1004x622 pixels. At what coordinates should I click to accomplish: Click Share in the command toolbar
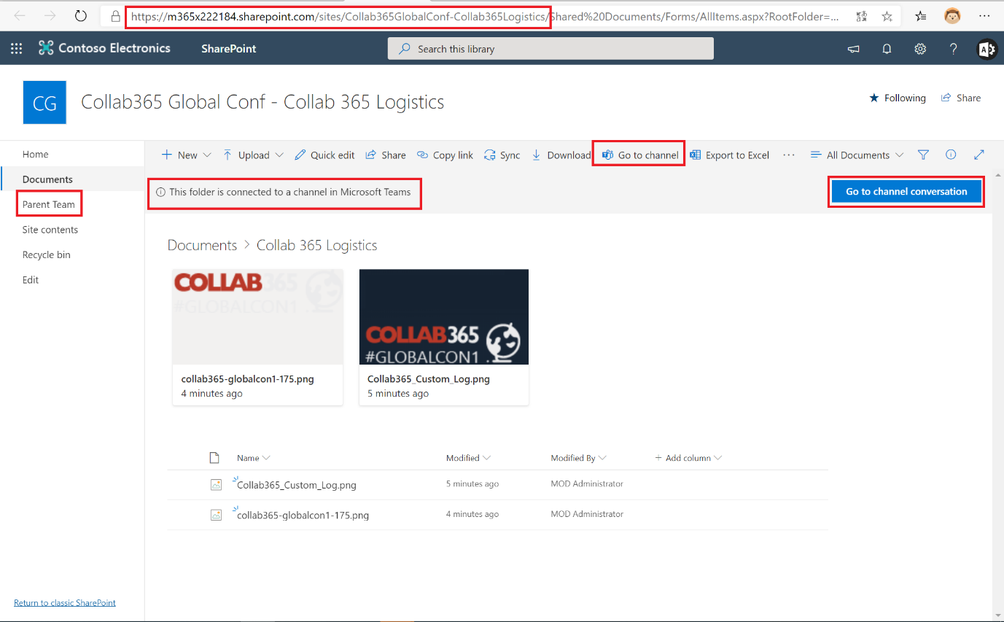coord(386,155)
